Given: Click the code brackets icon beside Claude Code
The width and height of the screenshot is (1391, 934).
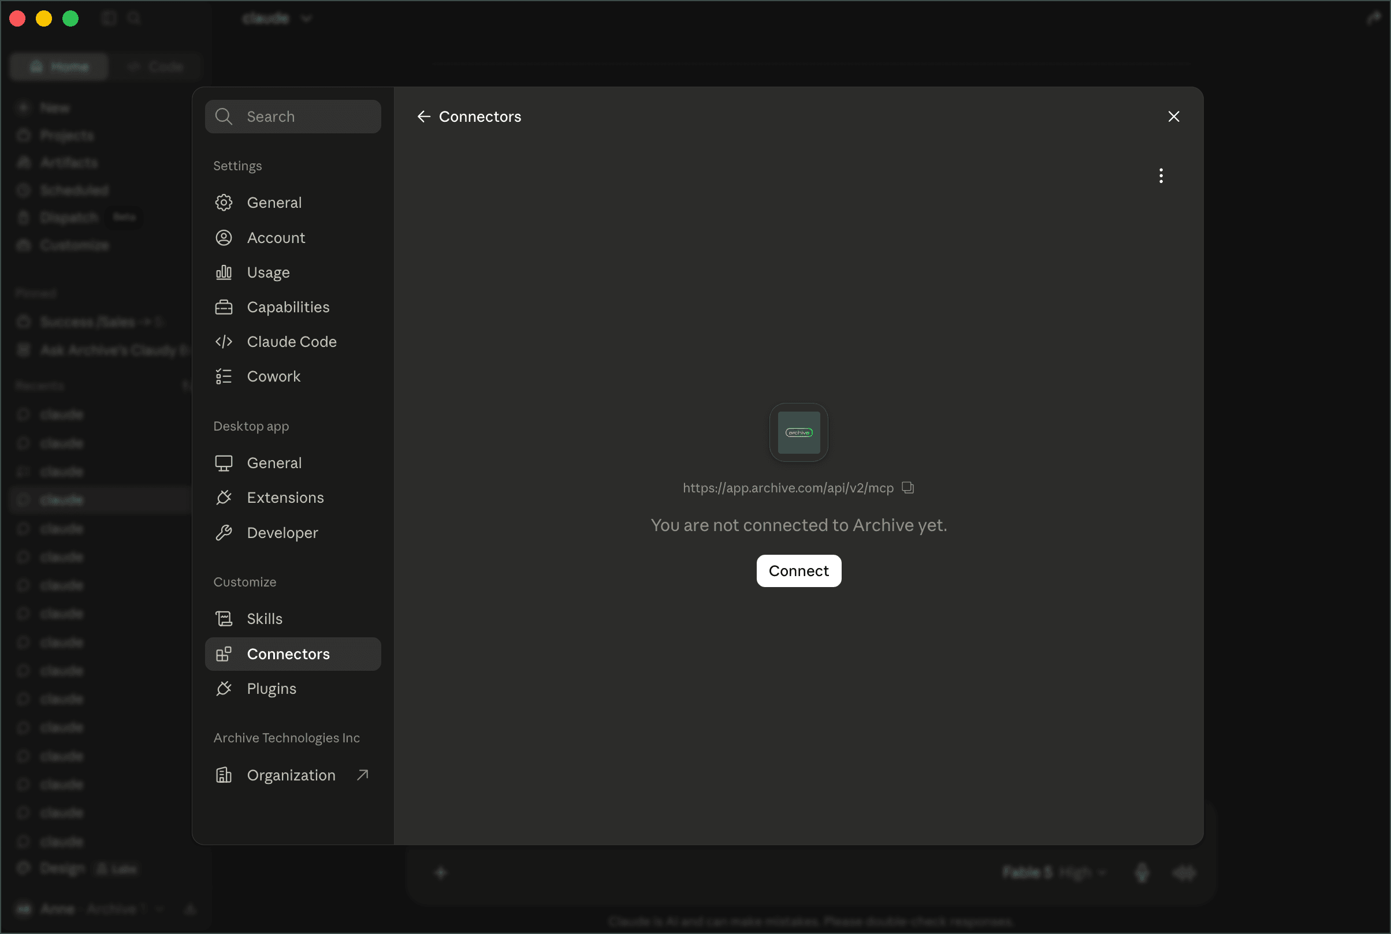Looking at the screenshot, I should coord(224,342).
